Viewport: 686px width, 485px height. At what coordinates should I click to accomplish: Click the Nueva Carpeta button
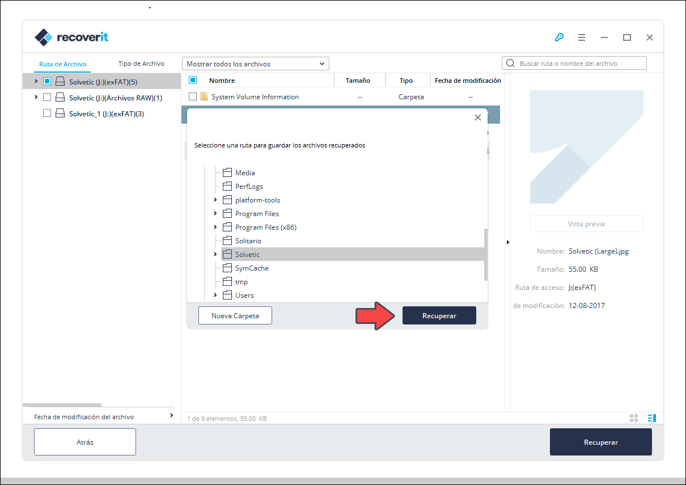[x=235, y=315]
